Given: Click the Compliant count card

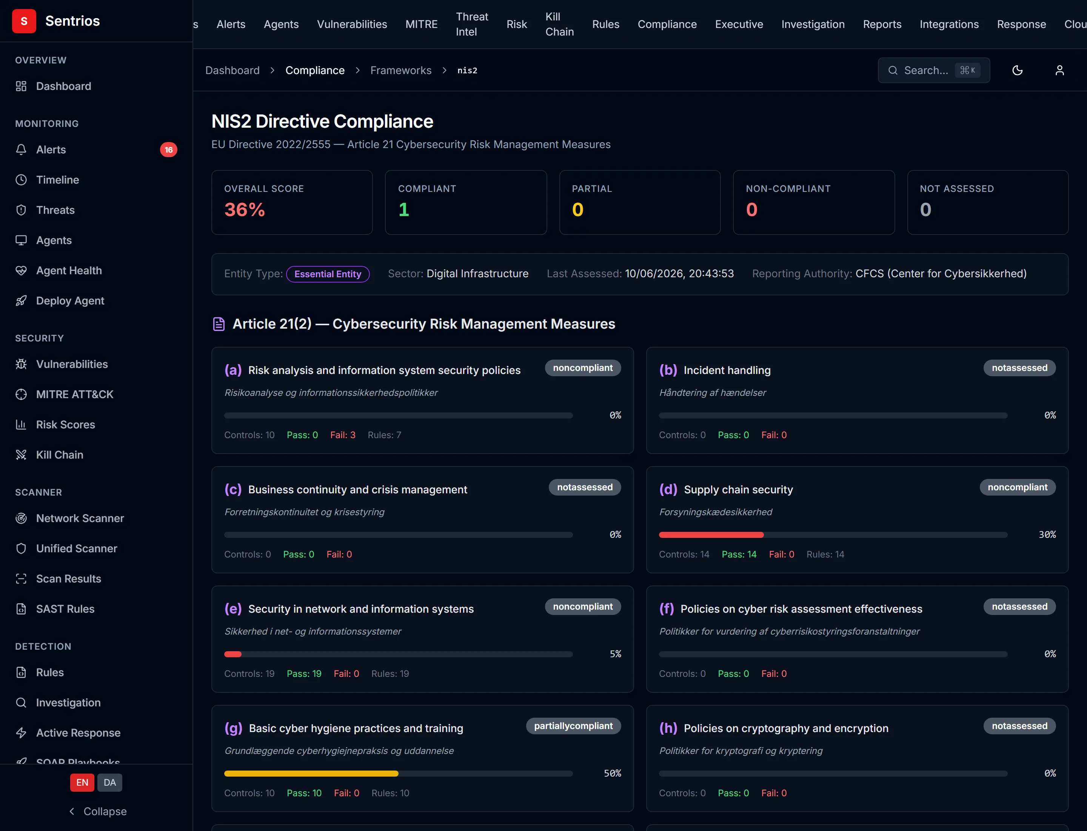Looking at the screenshot, I should pyautogui.click(x=466, y=202).
